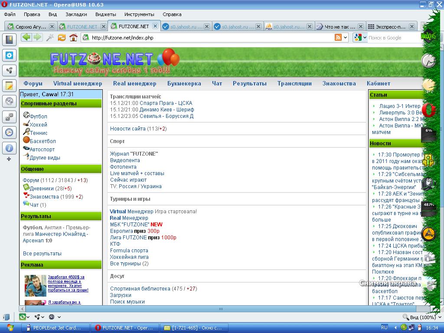Screen dimensions: 444x333
Task: Open the Инструменты menu
Action: [139, 14]
